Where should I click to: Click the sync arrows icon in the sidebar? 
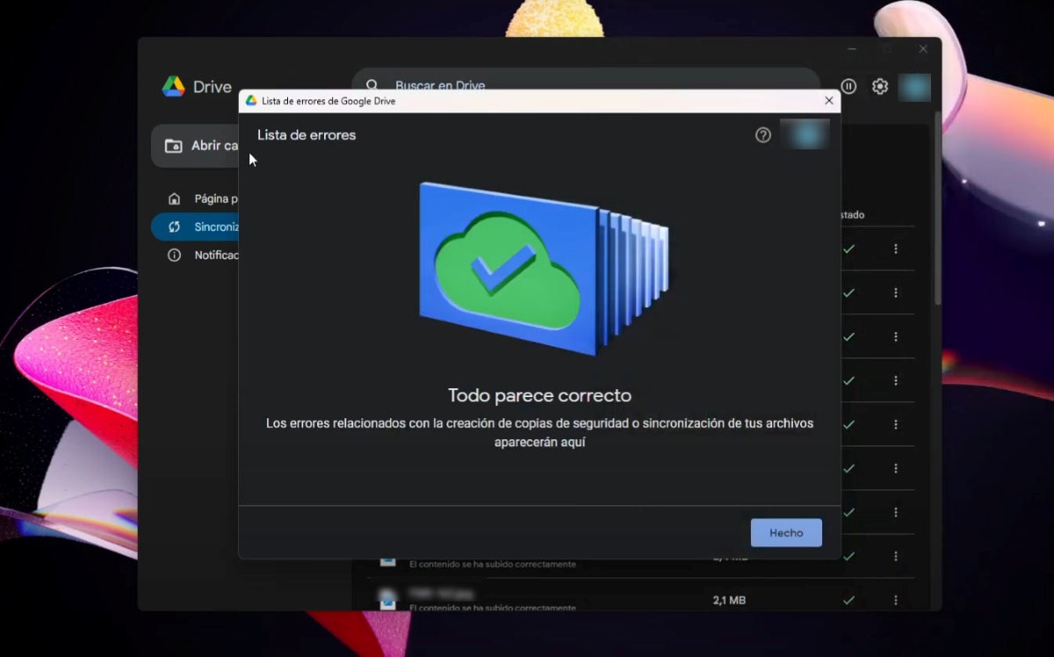tap(175, 227)
